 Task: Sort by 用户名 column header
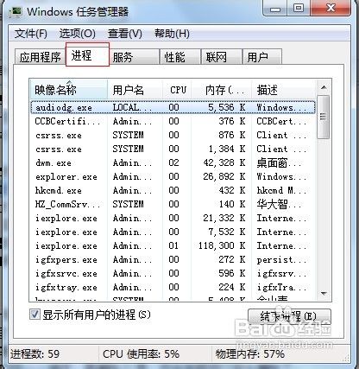pos(135,90)
